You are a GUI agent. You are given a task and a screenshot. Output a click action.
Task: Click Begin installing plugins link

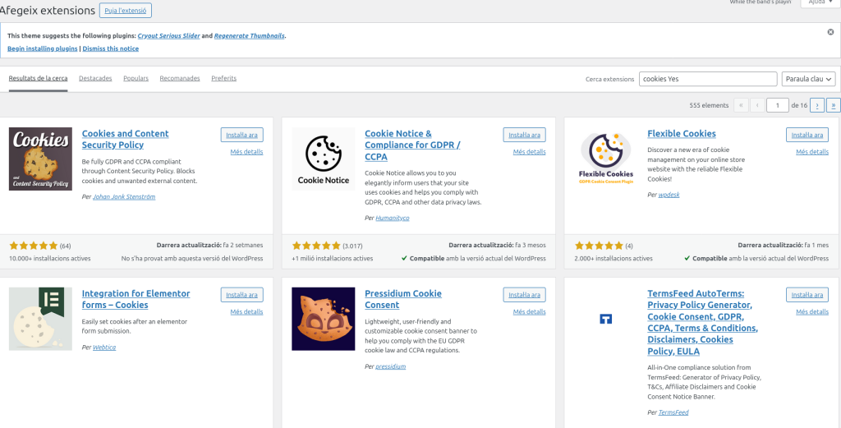coord(43,48)
